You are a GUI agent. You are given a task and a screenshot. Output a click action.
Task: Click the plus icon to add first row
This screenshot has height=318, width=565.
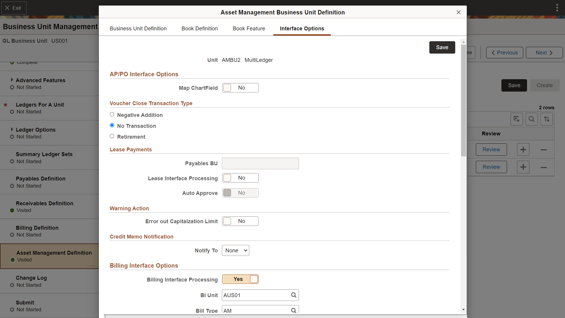[x=523, y=149]
